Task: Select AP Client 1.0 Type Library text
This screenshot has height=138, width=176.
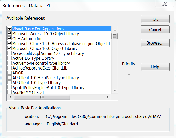Action: pyautogui.click(x=37, y=83)
